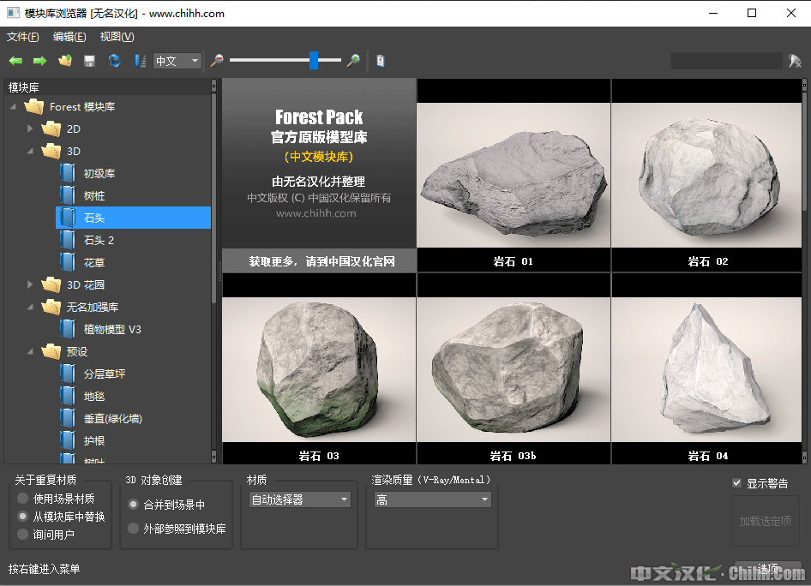Image resolution: width=811 pixels, height=586 pixels.
Task: Select 外部参照到模块库 radio button
Action: coord(133,529)
